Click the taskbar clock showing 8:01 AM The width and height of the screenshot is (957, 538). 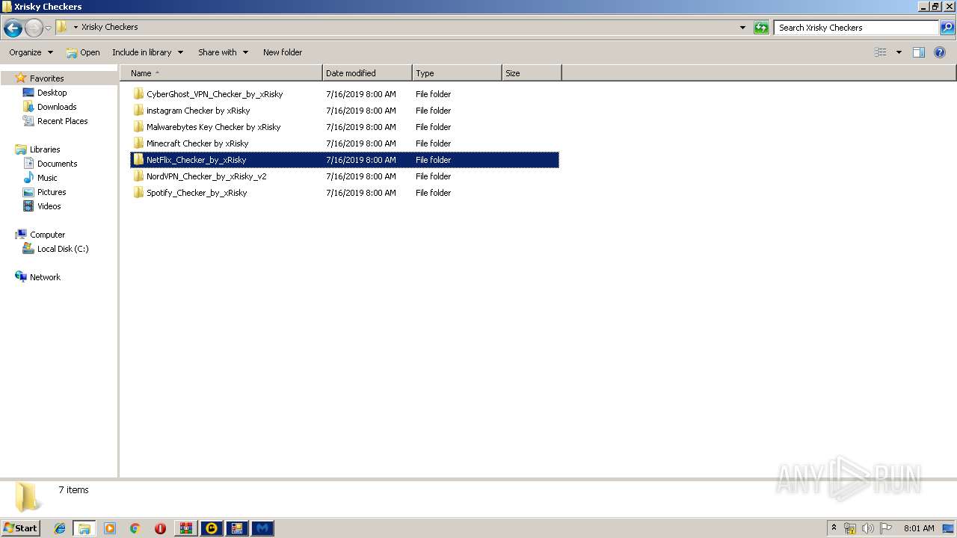coord(919,528)
